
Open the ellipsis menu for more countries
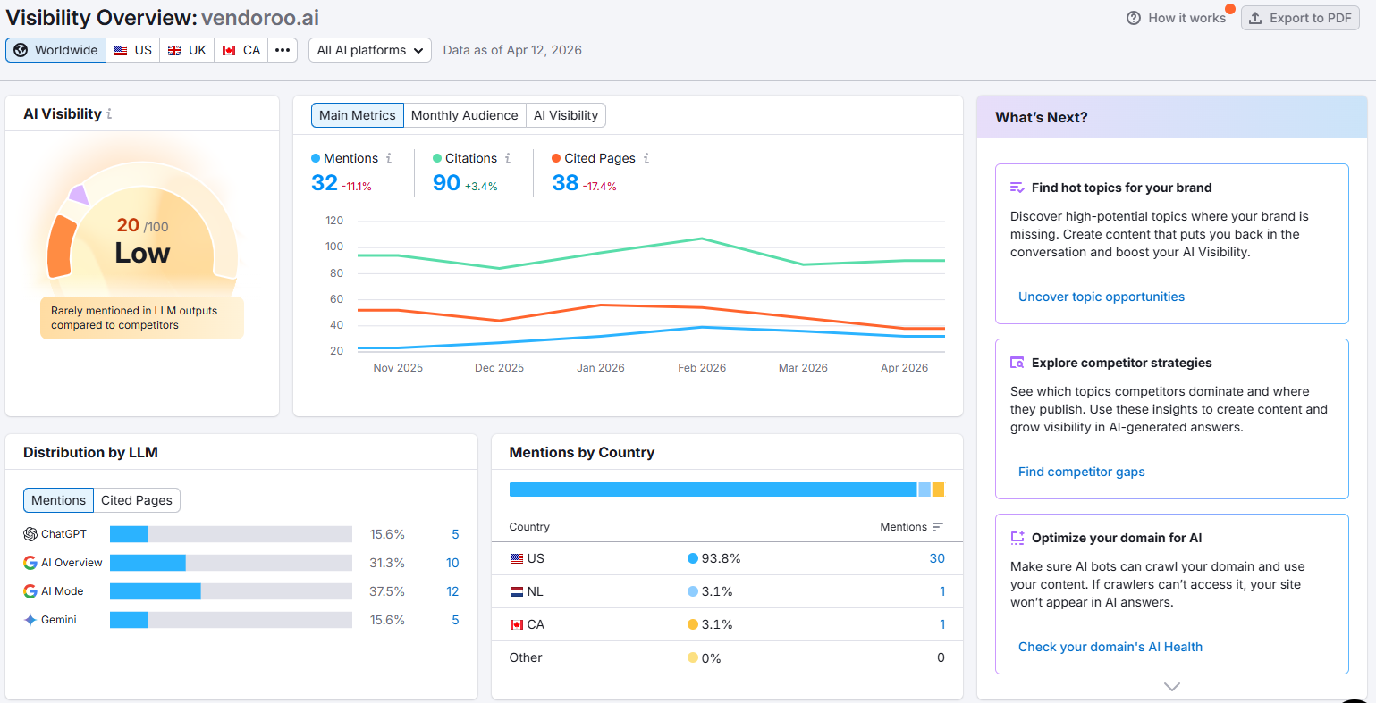[x=282, y=49]
